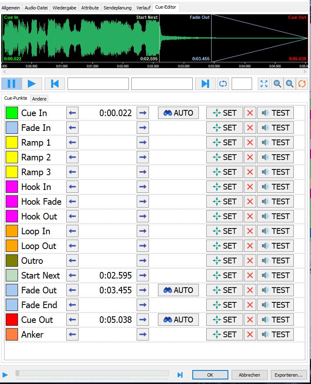The image size is (311, 384).
Task: Click SET for Fade In
Action: 225,128
